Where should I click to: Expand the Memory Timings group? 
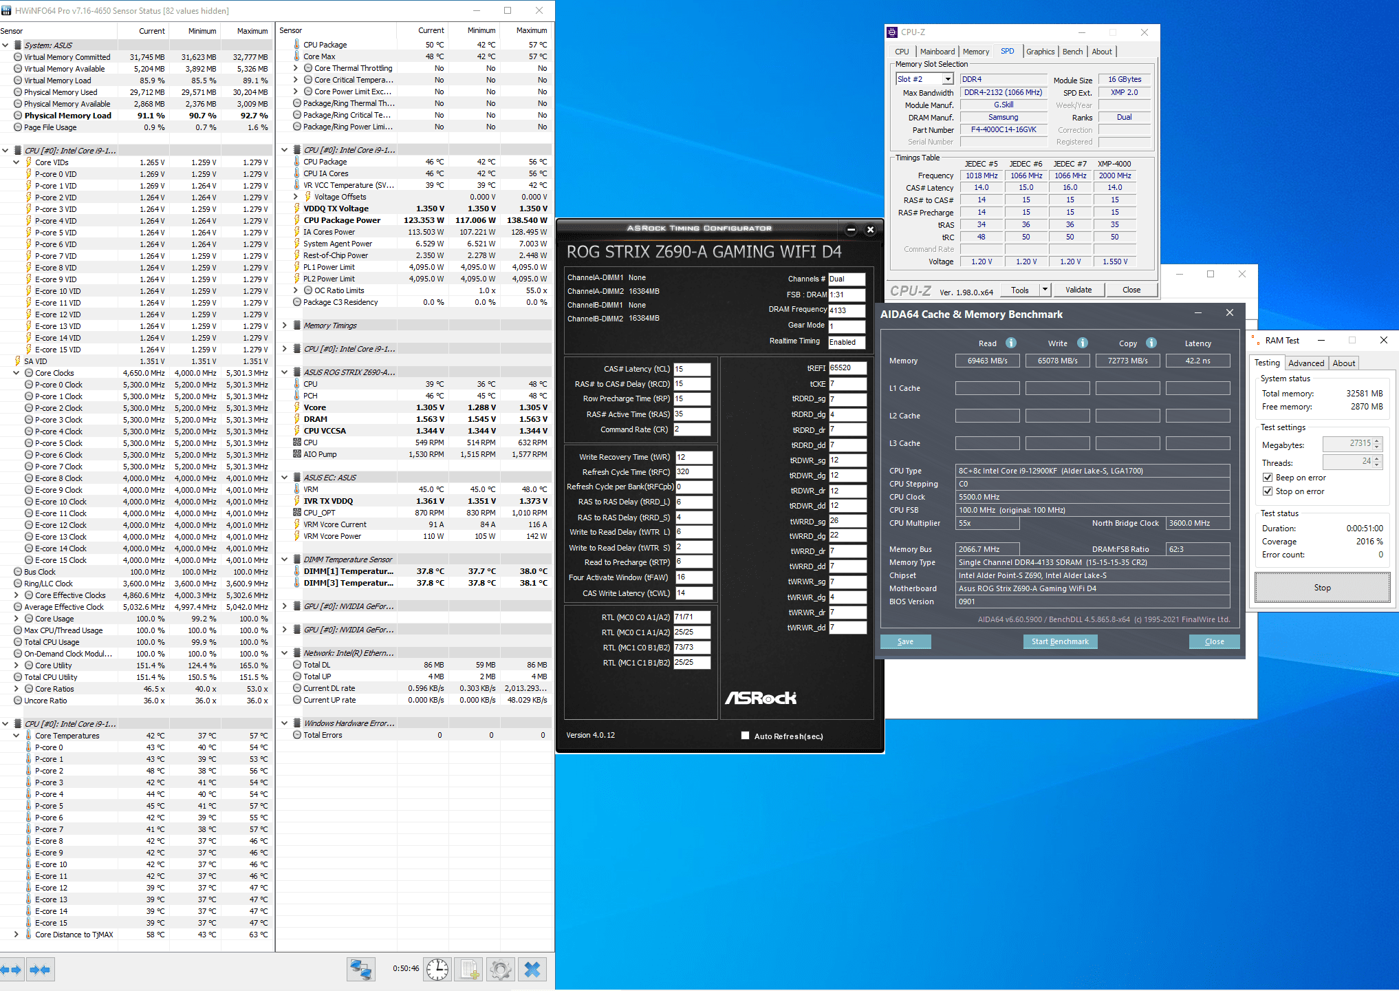pos(285,326)
